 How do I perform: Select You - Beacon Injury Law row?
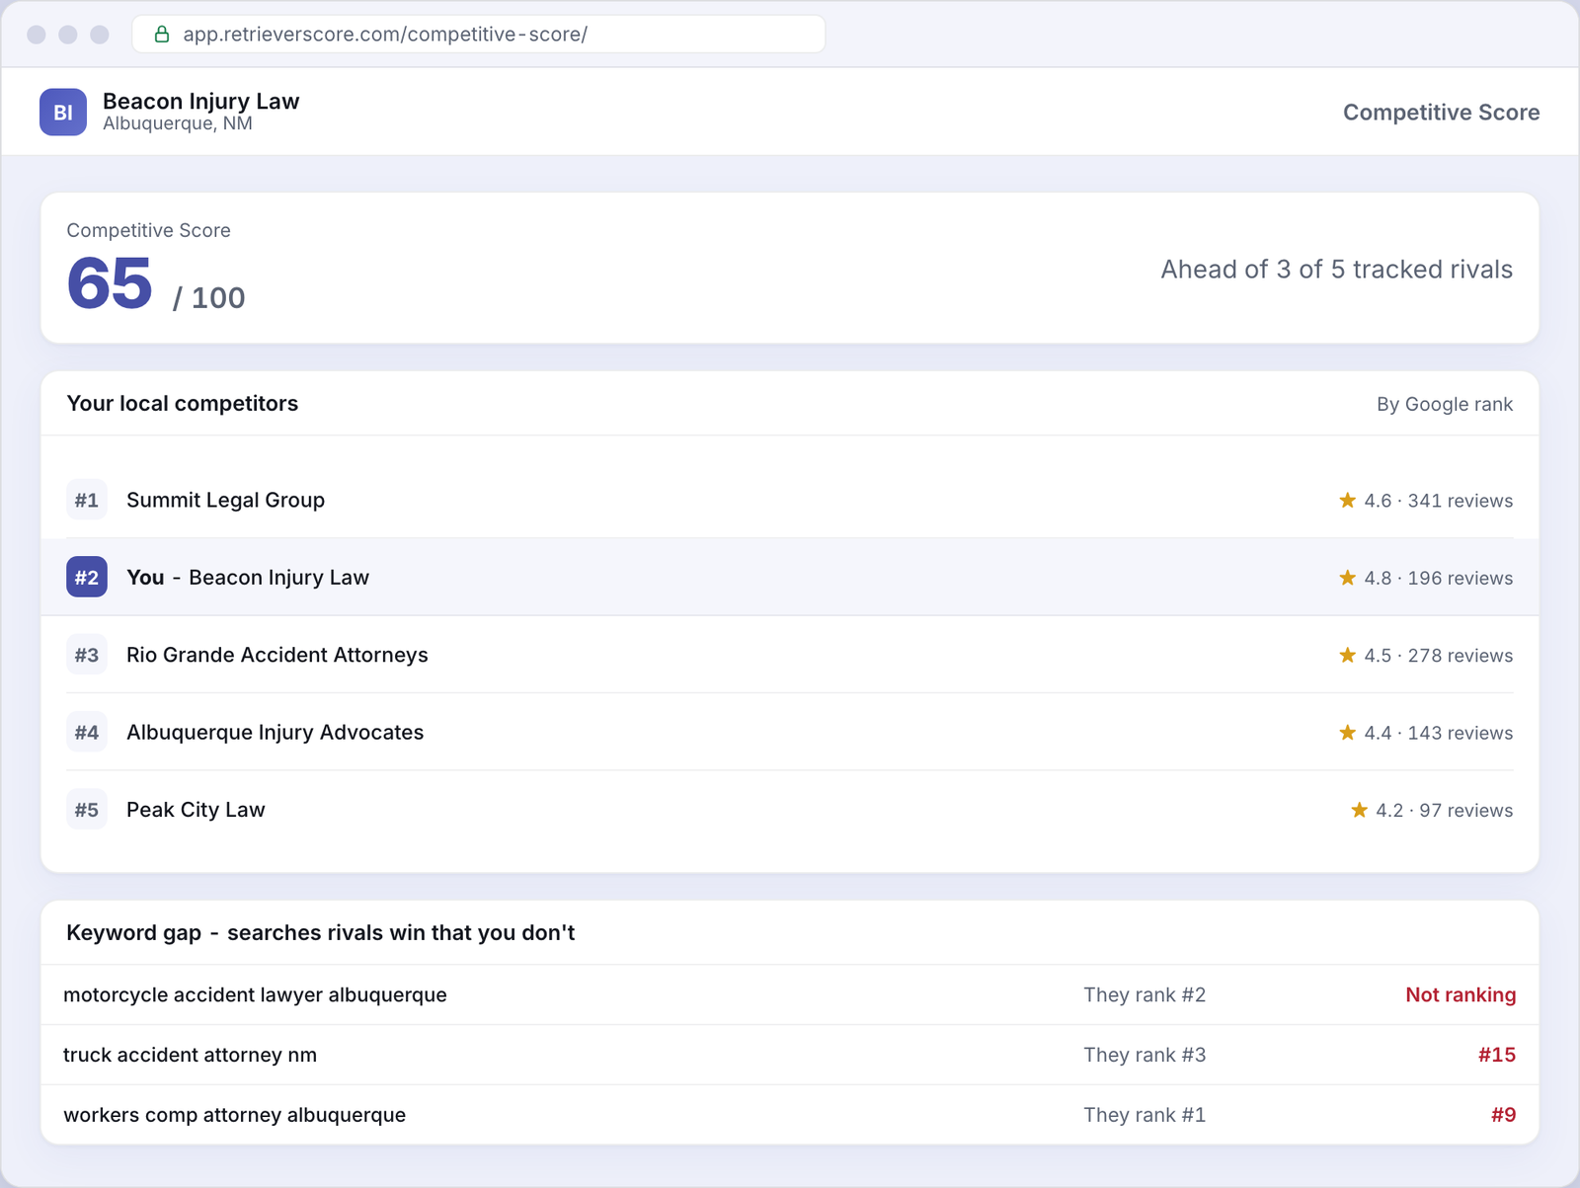point(790,577)
